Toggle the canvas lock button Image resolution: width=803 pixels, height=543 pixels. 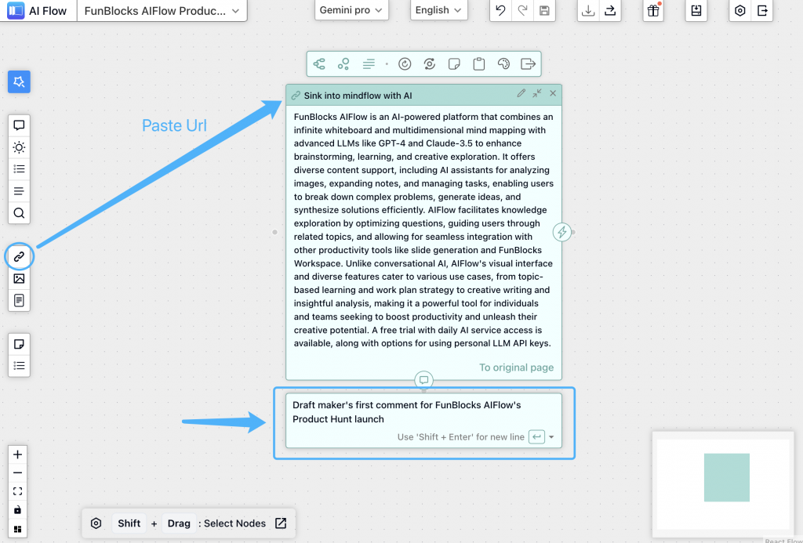pyautogui.click(x=18, y=510)
